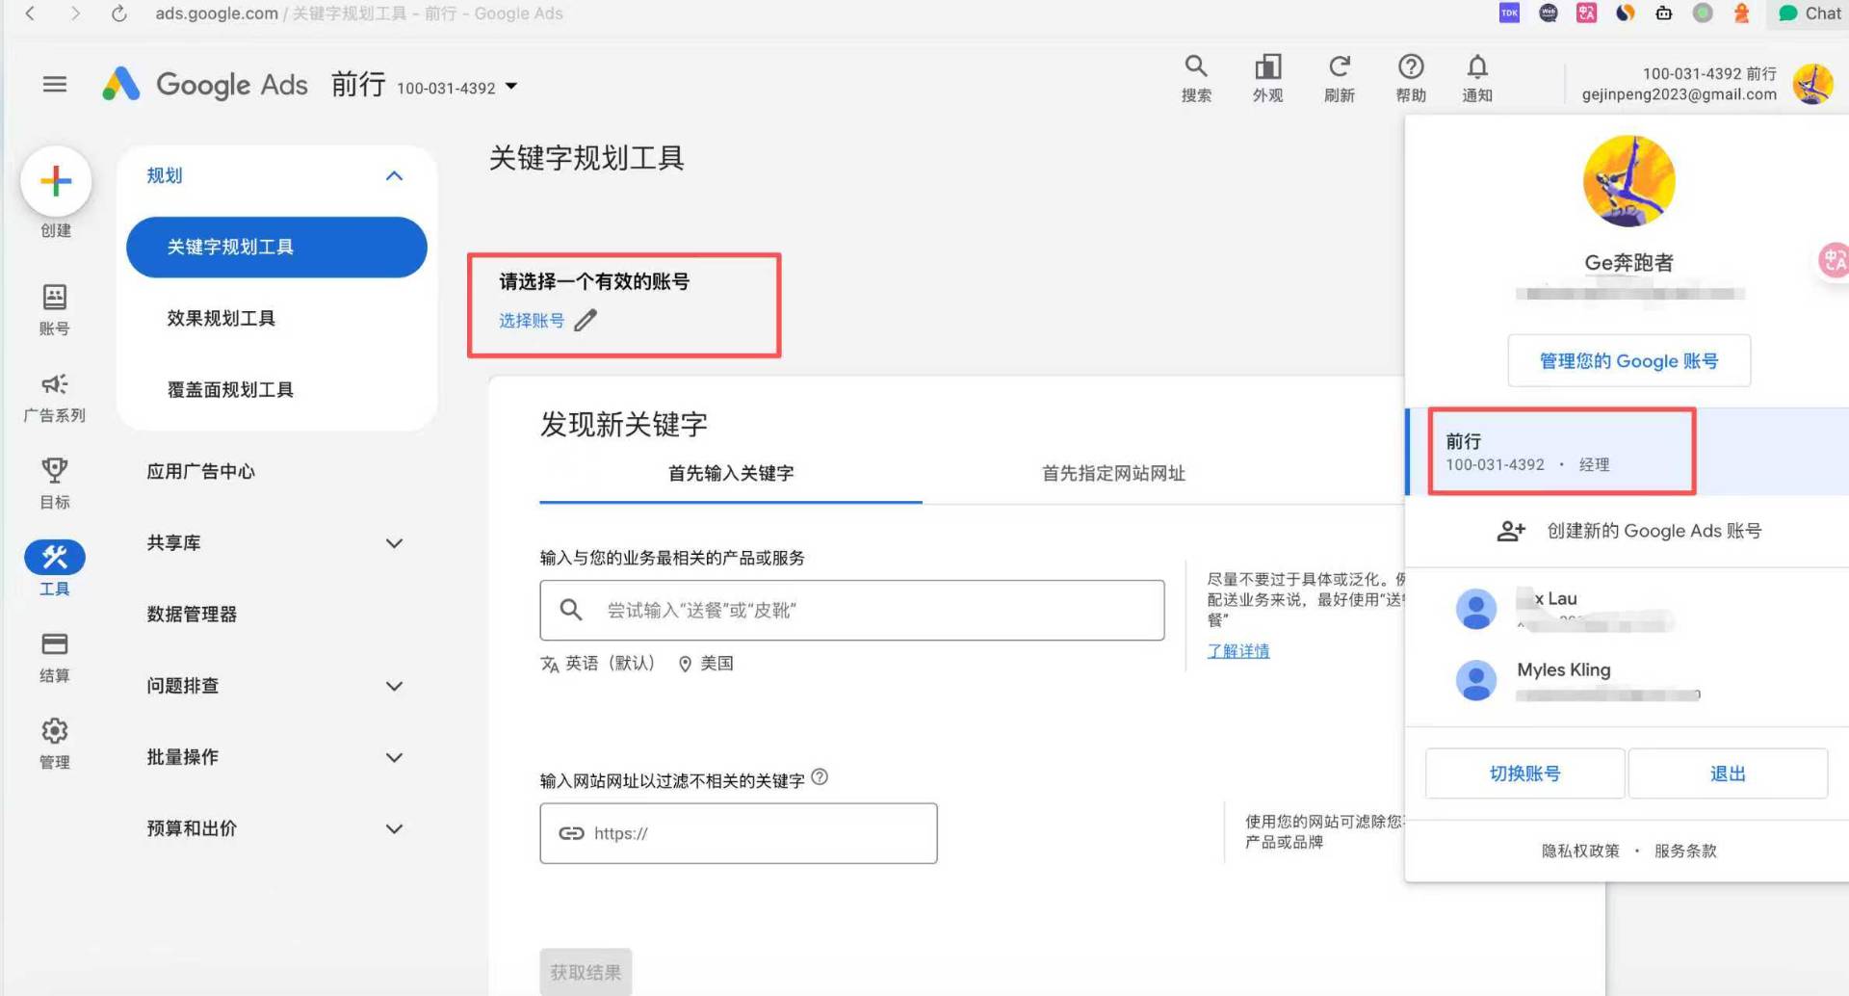Viewport: 1849px width, 996px height.
Task: Open the 帮助 help icon
Action: [x=1411, y=66]
